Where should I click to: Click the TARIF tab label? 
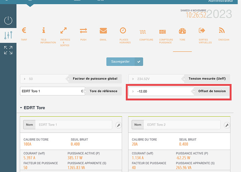coord(24,40)
